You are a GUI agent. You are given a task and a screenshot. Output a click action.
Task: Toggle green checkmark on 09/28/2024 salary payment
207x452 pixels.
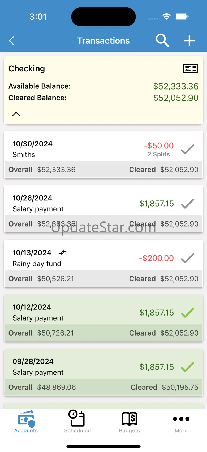[188, 367]
